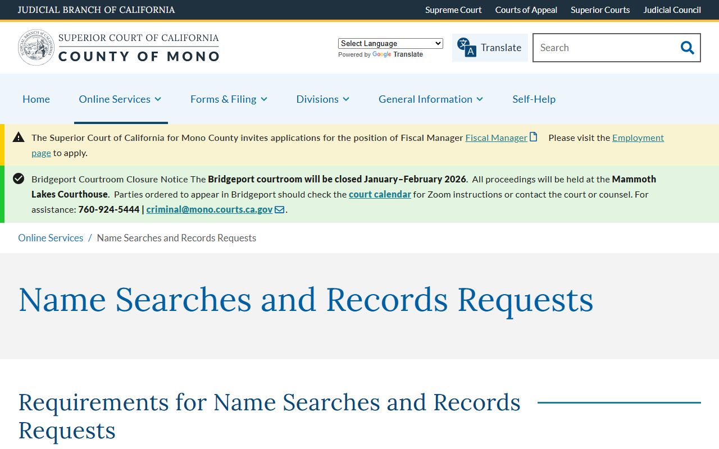Open the Self-Help menu item
Screen dimensions: 719x449
coord(534,99)
